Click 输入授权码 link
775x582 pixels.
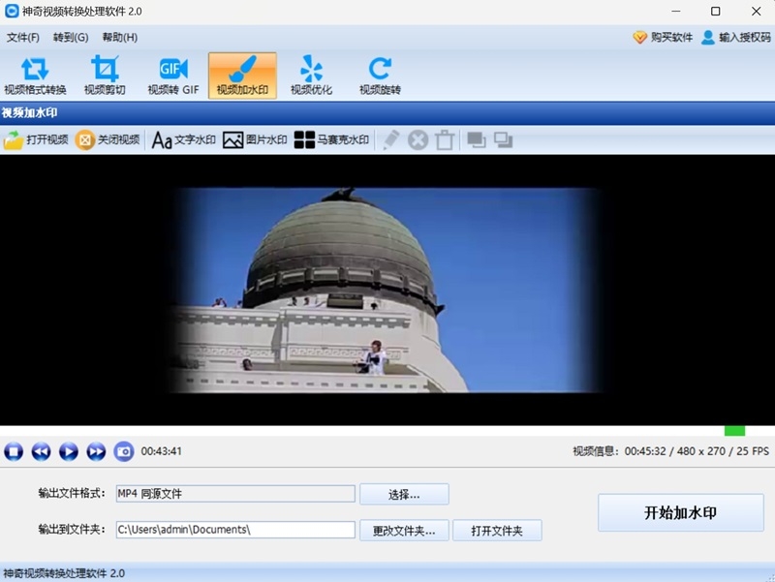736,38
